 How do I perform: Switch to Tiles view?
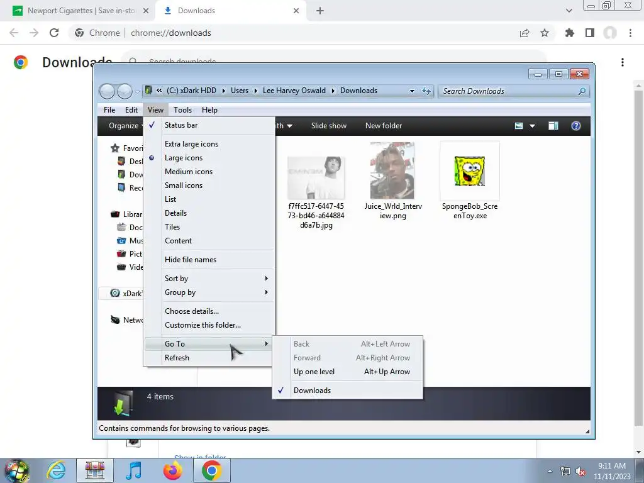click(209, 227)
